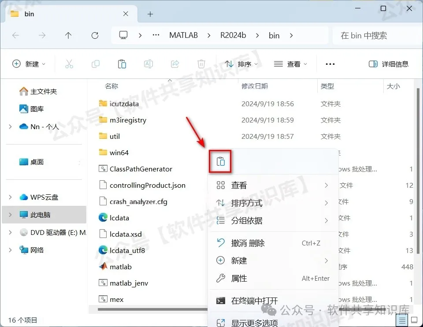
Task: Open 桌面 in the navigation pane
Action: coord(31,162)
